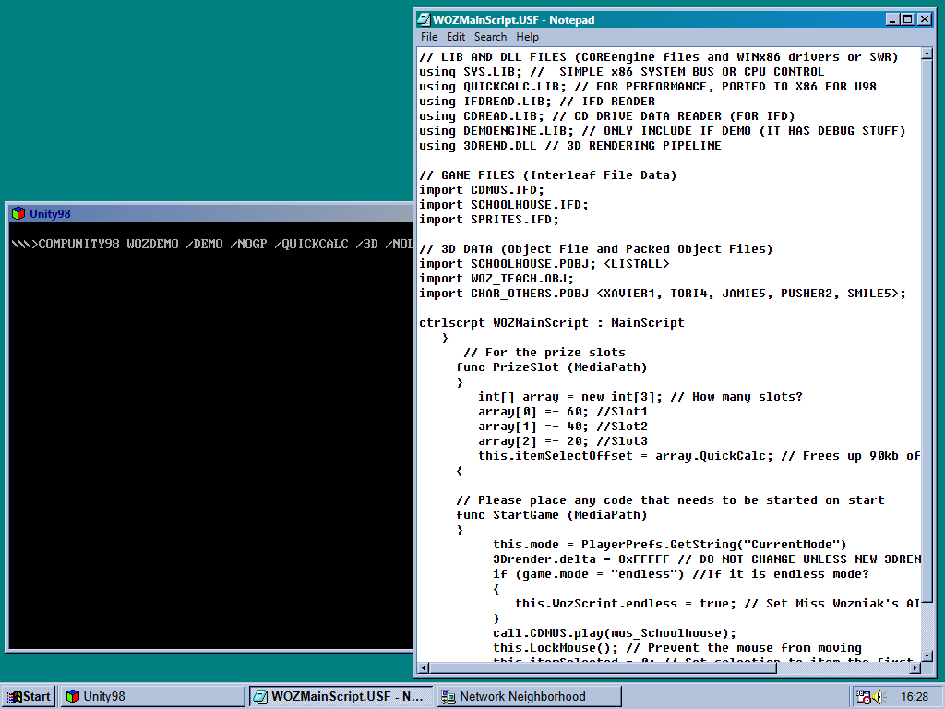Switch to Unity98 via the taskbar button
This screenshot has width=945, height=709.
152,696
